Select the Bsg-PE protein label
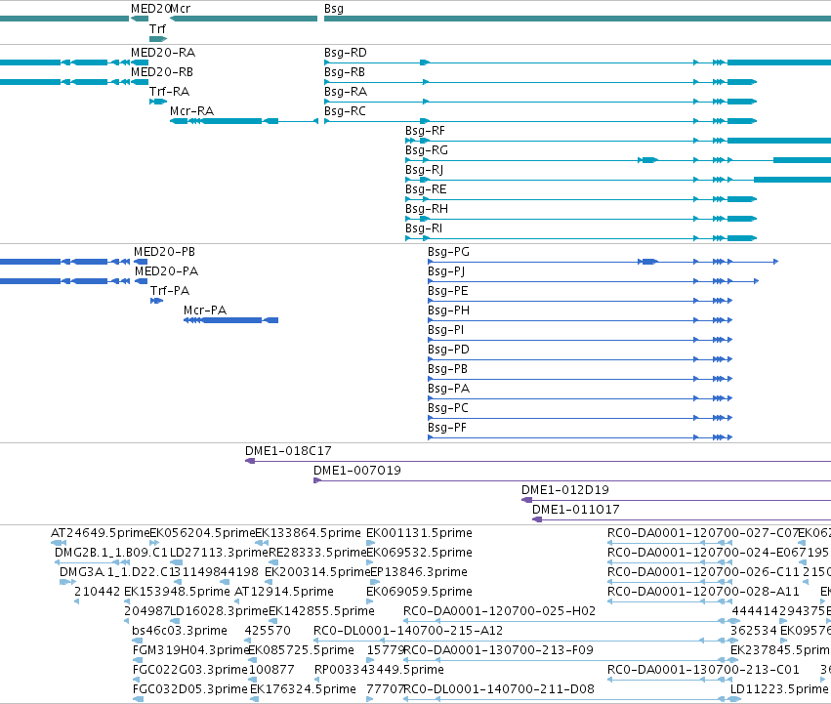The image size is (831, 704). 448,291
